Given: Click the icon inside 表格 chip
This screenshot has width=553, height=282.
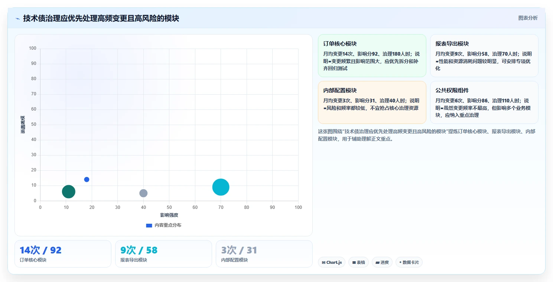Looking at the screenshot, I should pyautogui.click(x=354, y=262).
